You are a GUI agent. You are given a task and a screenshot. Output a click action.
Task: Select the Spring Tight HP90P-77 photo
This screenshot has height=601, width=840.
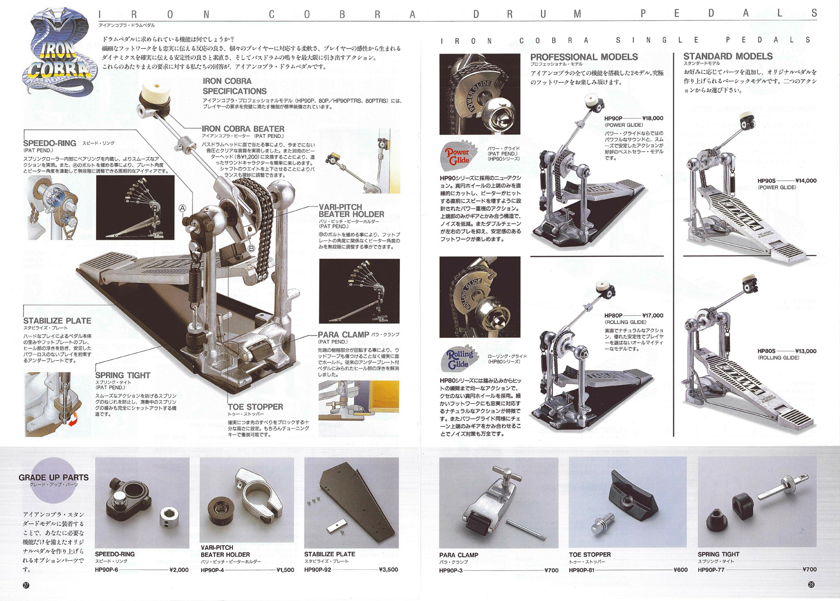pos(757,503)
